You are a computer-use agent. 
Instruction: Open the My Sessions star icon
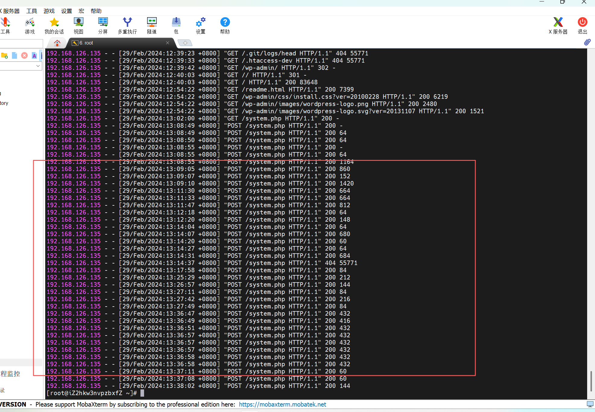(x=54, y=25)
